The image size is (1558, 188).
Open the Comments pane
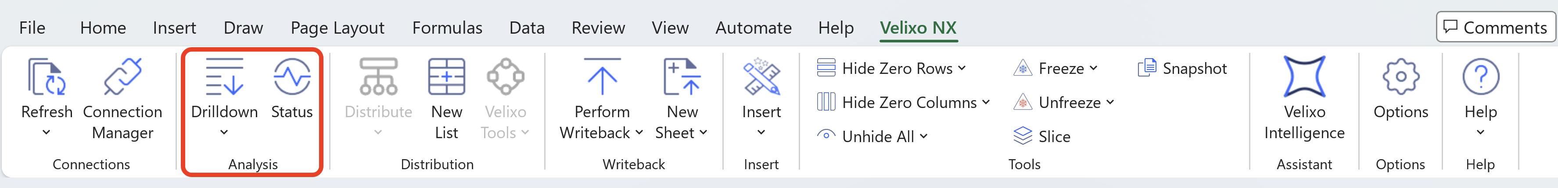pyautogui.click(x=1494, y=27)
